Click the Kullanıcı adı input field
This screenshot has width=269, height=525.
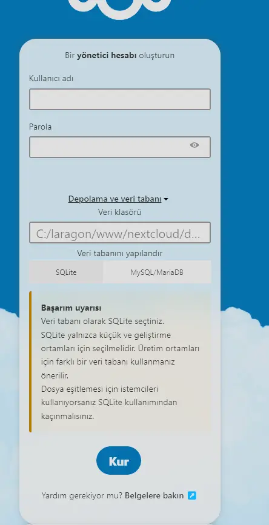point(119,99)
